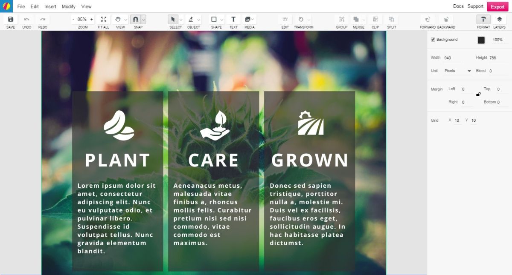512x275 pixels.
Task: Click the Margin Top field
Action: pos(502,89)
